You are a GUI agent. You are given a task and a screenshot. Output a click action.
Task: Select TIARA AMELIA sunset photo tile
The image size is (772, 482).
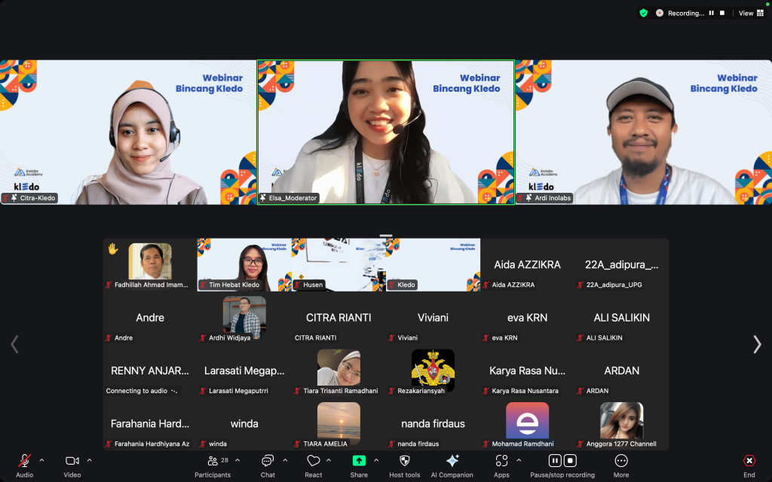339,424
